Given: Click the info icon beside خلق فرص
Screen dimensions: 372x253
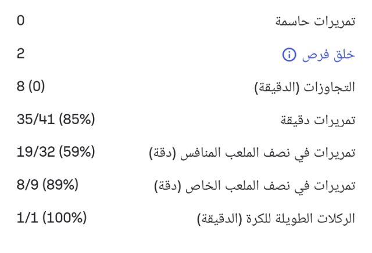Looking at the screenshot, I should pos(289,55).
